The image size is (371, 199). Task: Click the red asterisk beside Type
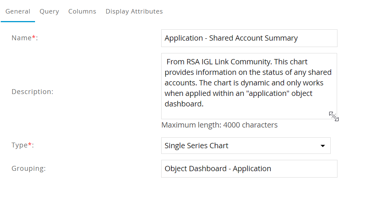pyautogui.click(x=30, y=144)
